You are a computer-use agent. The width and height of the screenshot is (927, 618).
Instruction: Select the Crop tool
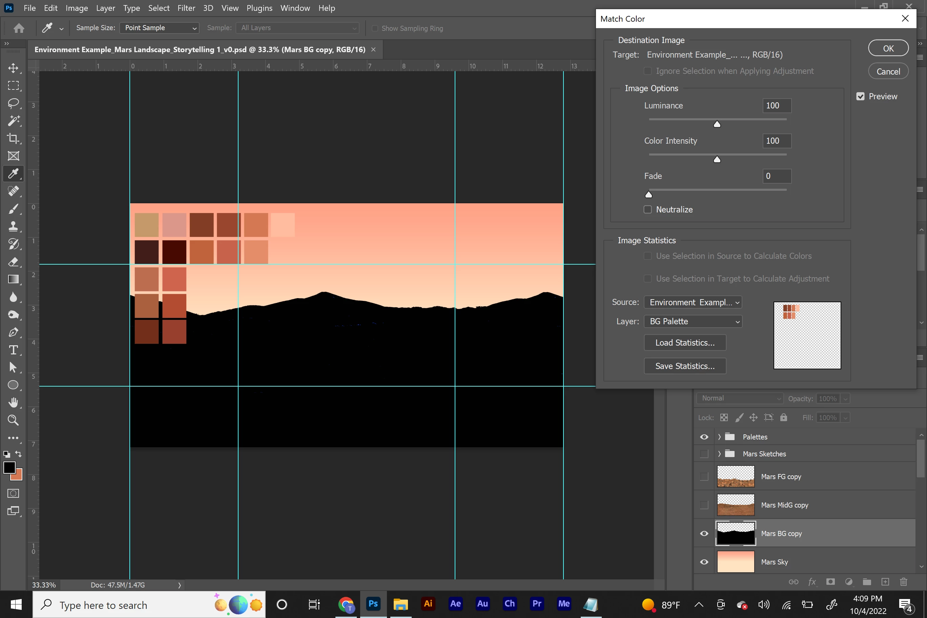pyautogui.click(x=14, y=138)
